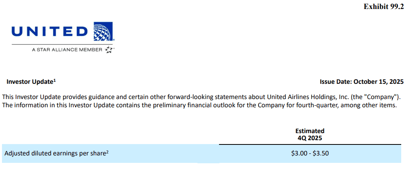
Task: Click the horizontal line under the United logo
Action: [62, 44]
